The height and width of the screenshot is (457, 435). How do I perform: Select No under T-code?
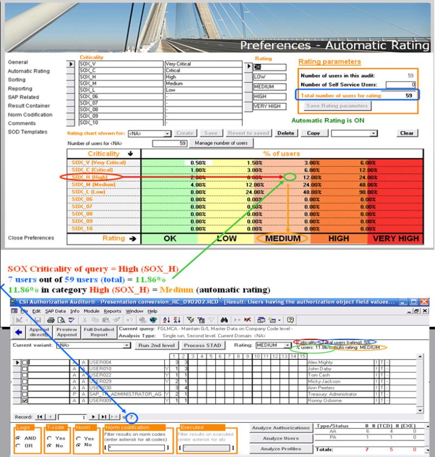pos(49,446)
